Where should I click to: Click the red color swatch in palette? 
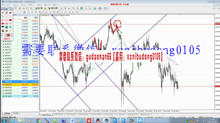8,35
